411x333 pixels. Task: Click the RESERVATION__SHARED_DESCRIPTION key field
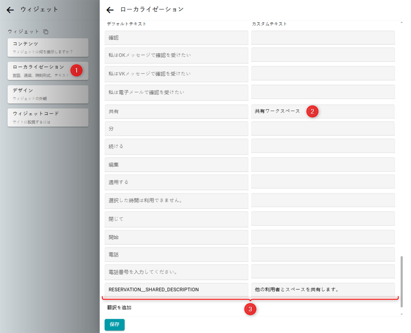tap(176, 290)
